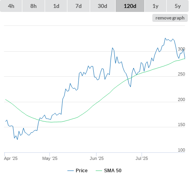
Task: Click the green SMA 50 legend swatch
Action: point(99,171)
